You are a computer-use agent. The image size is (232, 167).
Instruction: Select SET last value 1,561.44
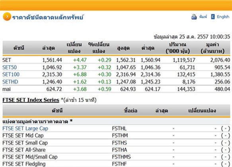(x=52, y=60)
